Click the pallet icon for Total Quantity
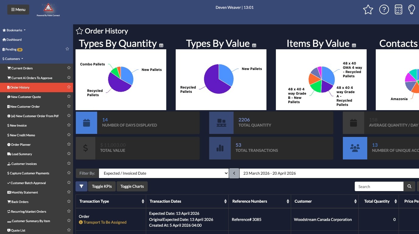Screen dimensions: 419x234 pos(221,123)
